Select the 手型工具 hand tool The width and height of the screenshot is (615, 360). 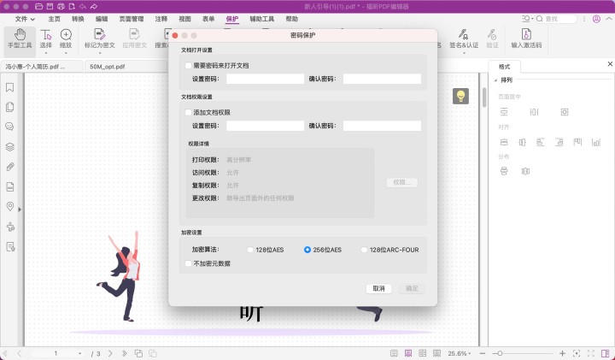pos(19,38)
